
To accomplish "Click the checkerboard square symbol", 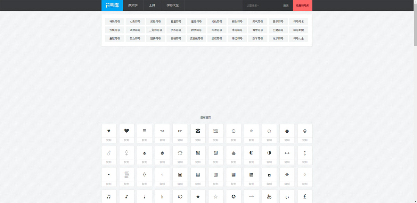I will 251,175.
